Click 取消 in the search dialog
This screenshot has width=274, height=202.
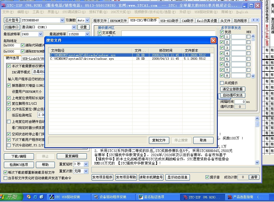203,140
